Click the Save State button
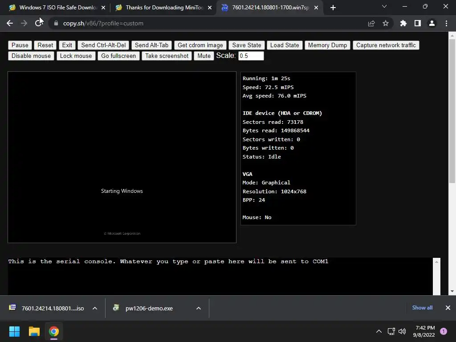456x342 pixels. coord(247,45)
